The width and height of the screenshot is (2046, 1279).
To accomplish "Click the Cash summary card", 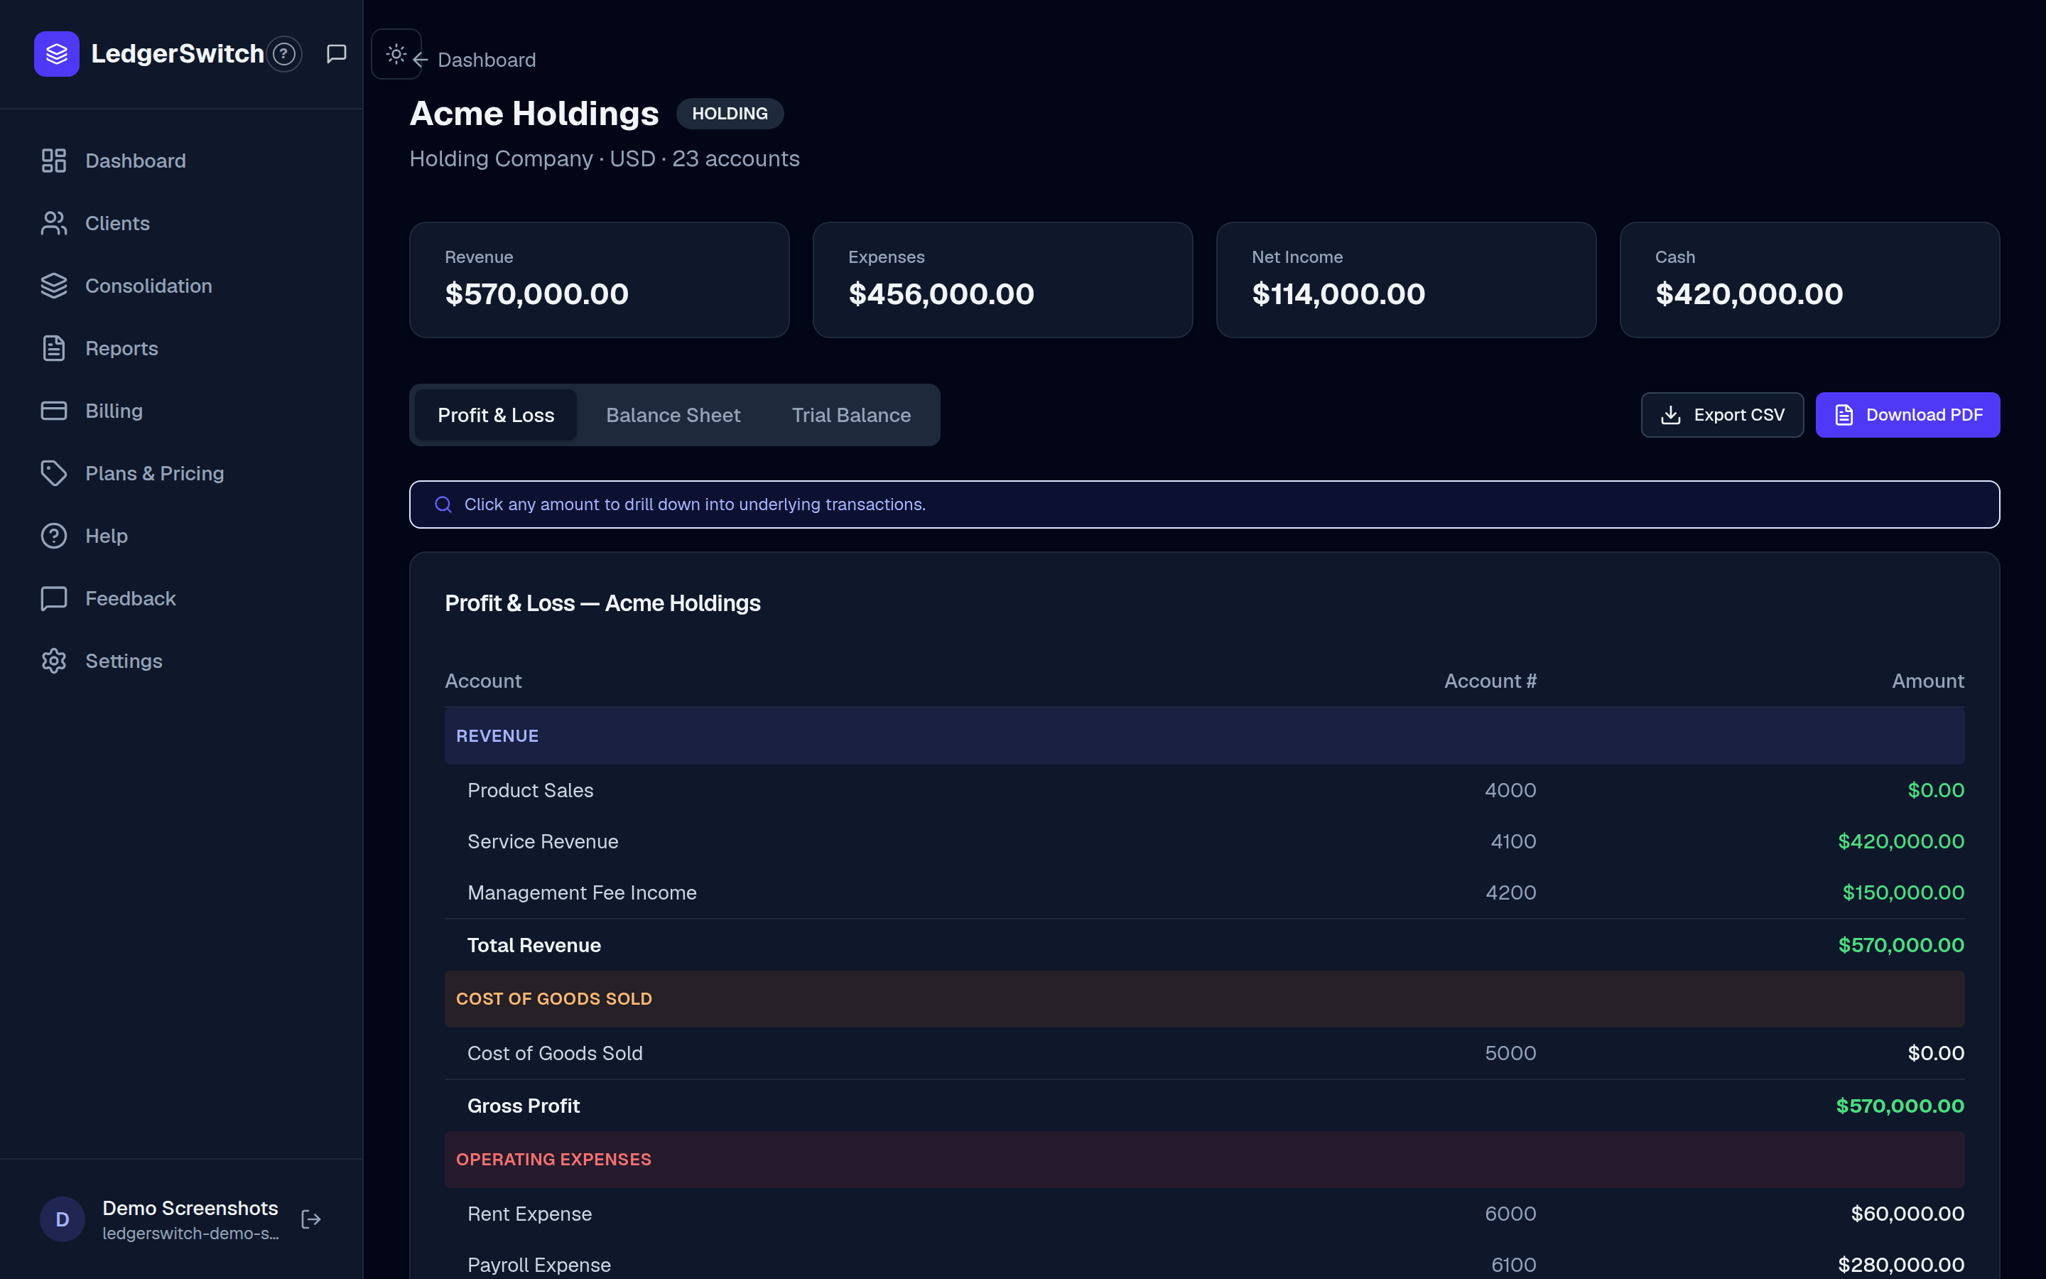I will pyautogui.click(x=1809, y=280).
